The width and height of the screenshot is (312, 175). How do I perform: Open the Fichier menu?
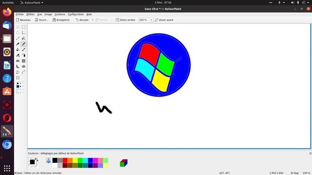[19, 14]
